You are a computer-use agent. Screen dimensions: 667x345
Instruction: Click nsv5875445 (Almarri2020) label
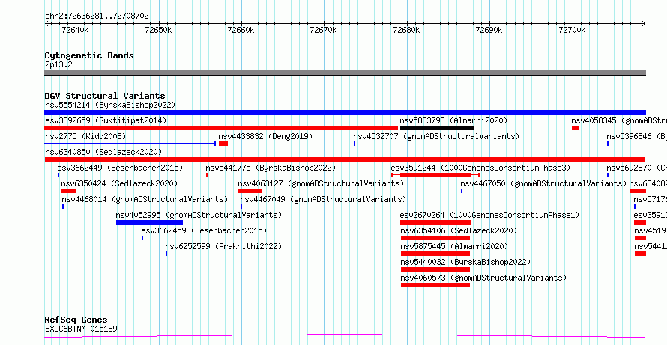click(454, 246)
